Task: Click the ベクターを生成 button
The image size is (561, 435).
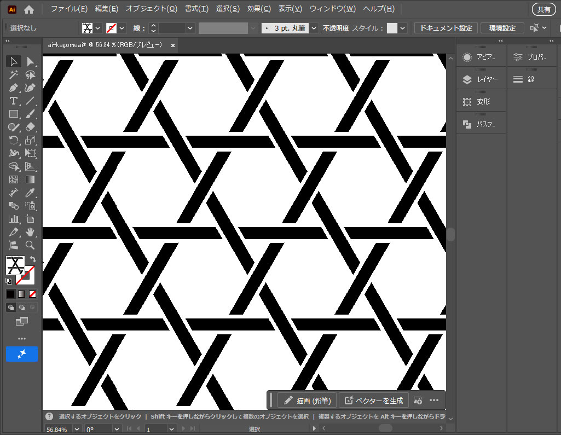Action: point(373,401)
